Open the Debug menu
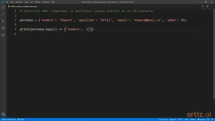Viewport: 215px width, 121px height. 37,2
